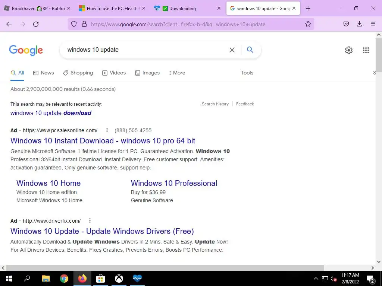The width and height of the screenshot is (382, 286).
Task: Go back to the previous page
Action: pyautogui.click(x=9, y=24)
